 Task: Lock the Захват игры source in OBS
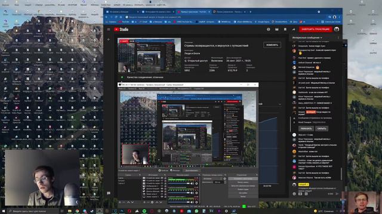click(165, 194)
